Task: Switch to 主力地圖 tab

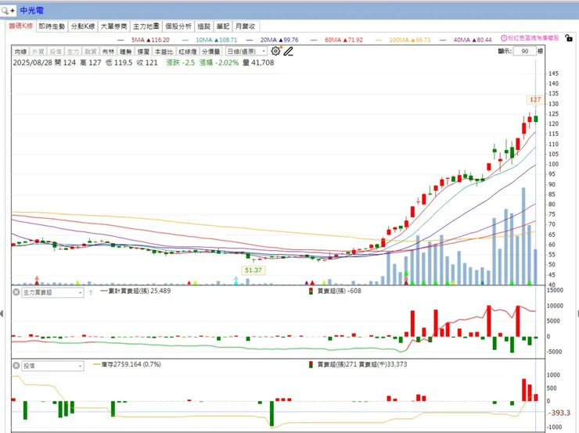Action: point(146,27)
